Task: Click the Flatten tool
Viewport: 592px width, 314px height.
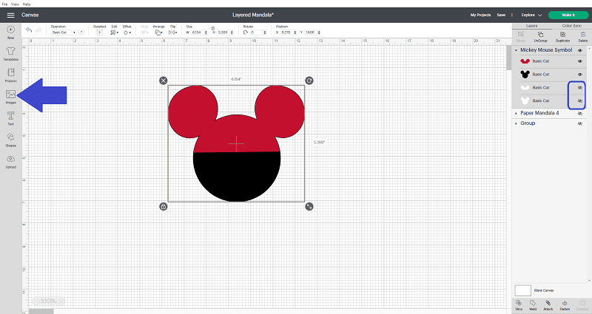Action: [x=565, y=305]
